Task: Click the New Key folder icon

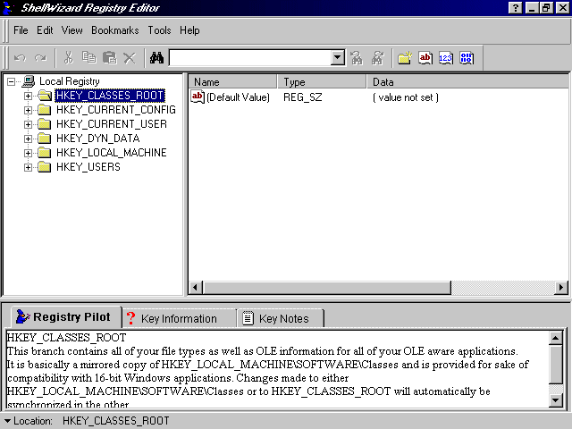Action: click(x=405, y=58)
